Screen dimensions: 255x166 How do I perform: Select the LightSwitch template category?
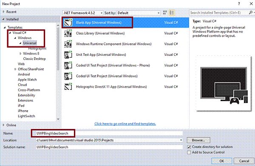(x=26, y=116)
